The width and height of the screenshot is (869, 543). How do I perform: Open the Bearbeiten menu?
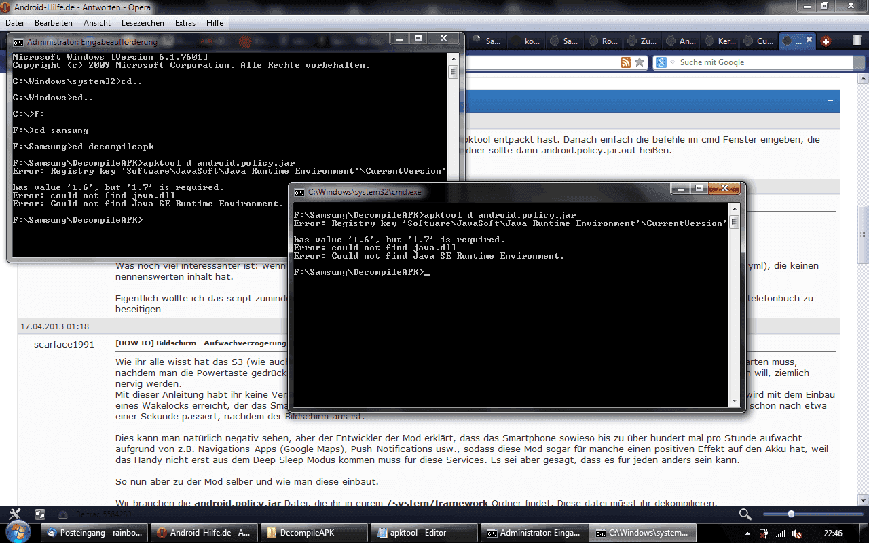click(x=53, y=22)
